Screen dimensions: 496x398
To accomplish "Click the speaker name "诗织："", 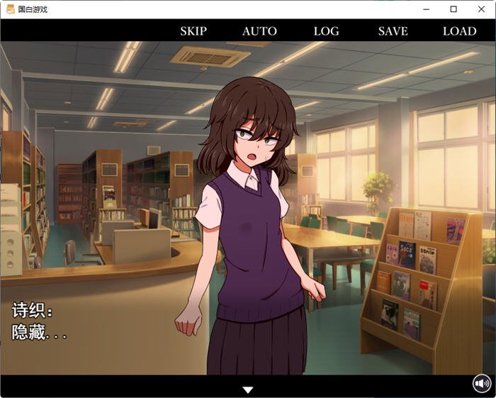I will point(33,311).
